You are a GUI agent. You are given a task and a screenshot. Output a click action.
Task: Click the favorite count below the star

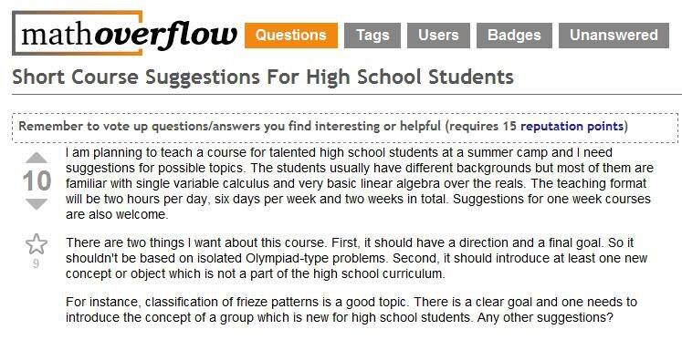[37, 263]
